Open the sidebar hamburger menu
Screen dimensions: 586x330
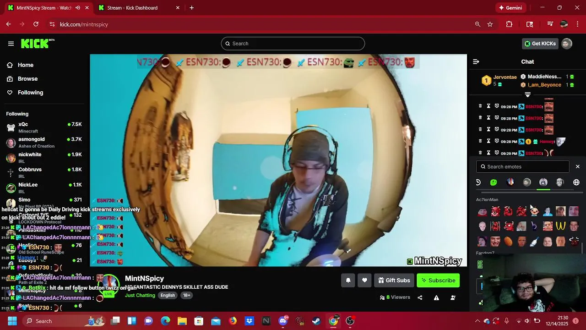11,44
